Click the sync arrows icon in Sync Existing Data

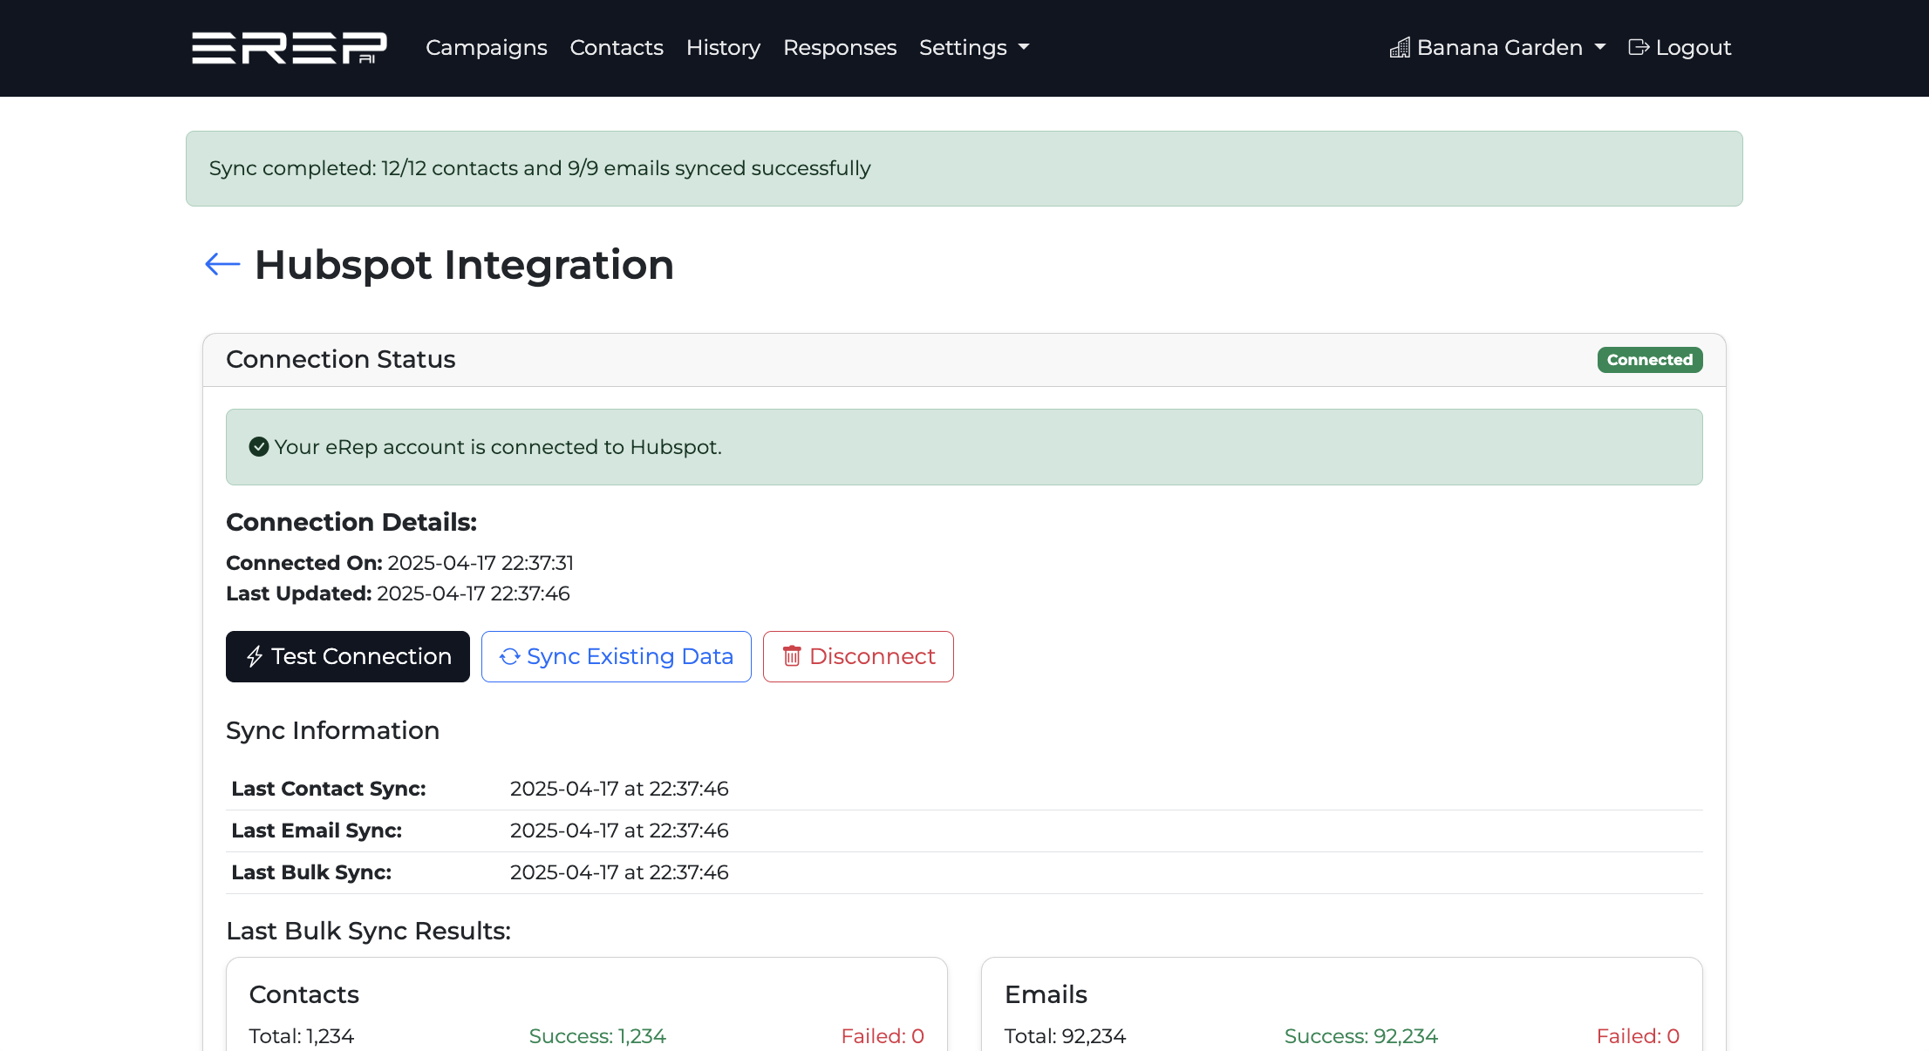pyautogui.click(x=510, y=656)
